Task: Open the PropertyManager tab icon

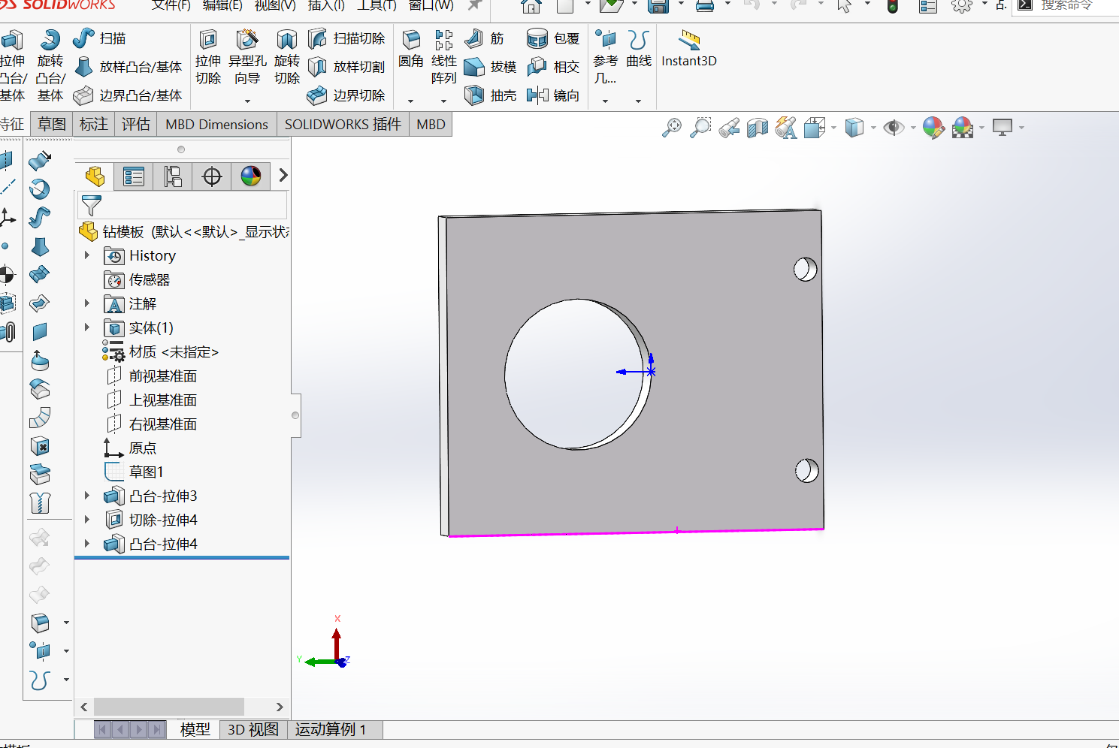Action: pos(134,176)
